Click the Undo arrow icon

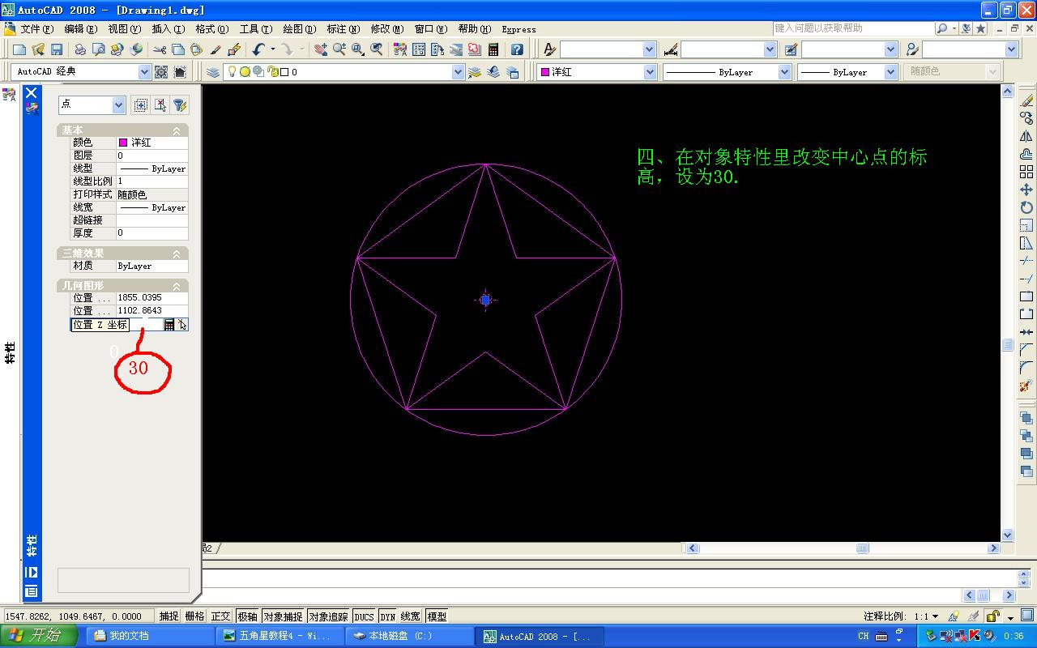click(258, 49)
